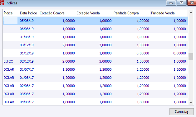Click scroll down arrow of the grid
This screenshot has height=117, width=196.
(191, 102)
